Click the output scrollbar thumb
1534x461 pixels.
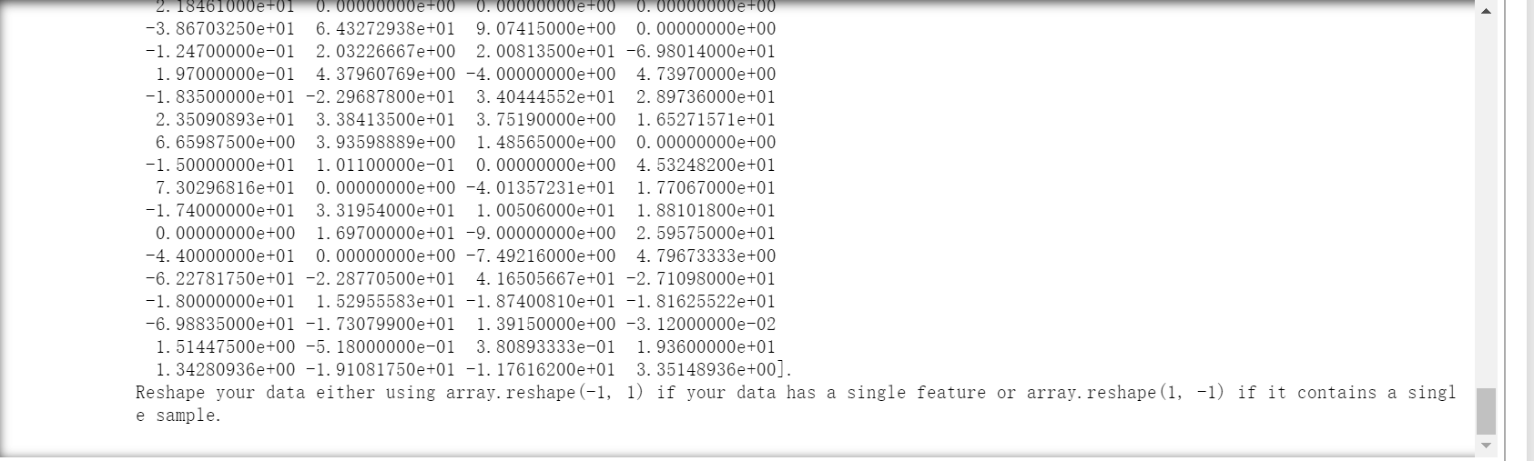[x=1486, y=411]
